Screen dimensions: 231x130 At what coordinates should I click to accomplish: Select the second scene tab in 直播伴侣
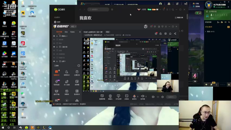[x=66, y=32]
